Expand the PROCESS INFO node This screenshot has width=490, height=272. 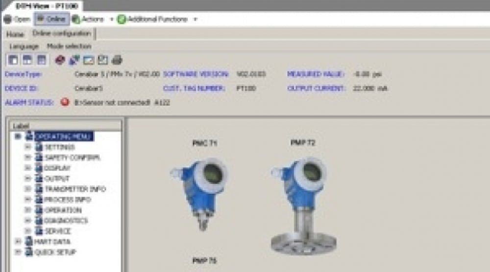click(27, 199)
